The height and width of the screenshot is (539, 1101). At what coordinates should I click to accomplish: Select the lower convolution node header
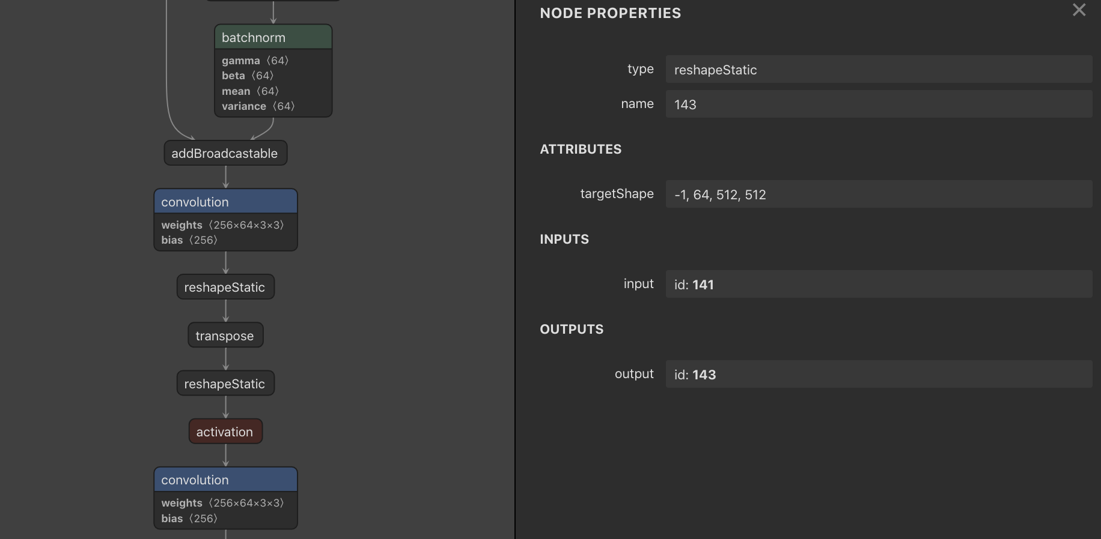click(225, 480)
